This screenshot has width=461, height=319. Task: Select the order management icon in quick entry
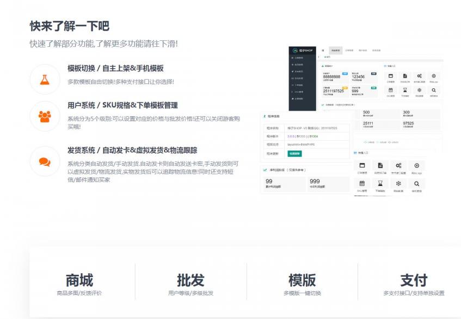click(x=362, y=165)
